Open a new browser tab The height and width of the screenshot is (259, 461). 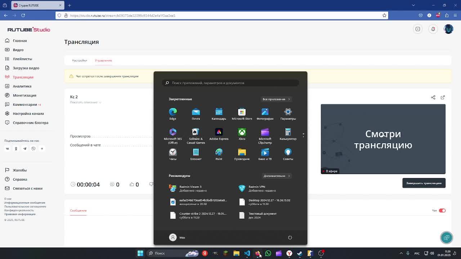pos(70,5)
